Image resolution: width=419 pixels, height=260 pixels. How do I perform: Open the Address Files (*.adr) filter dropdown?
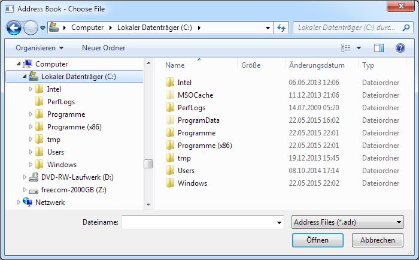pyautogui.click(x=347, y=222)
